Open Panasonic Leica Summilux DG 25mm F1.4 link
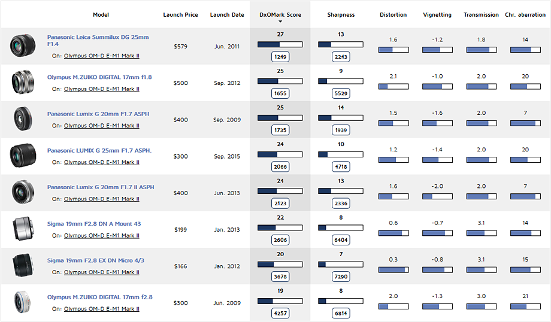 (x=98, y=40)
